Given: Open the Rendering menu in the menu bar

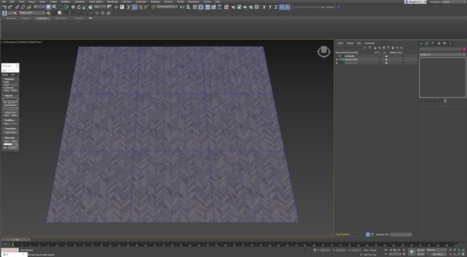Looking at the screenshot, I should click(112, 2).
